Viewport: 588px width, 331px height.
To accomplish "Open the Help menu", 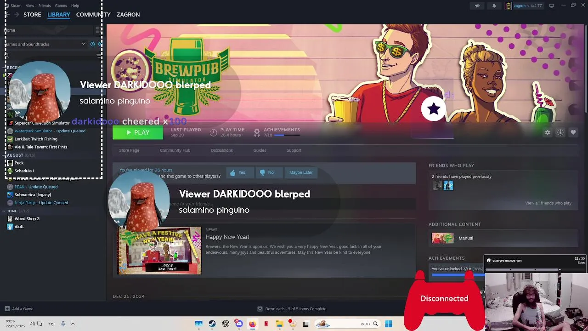I will pos(75,6).
